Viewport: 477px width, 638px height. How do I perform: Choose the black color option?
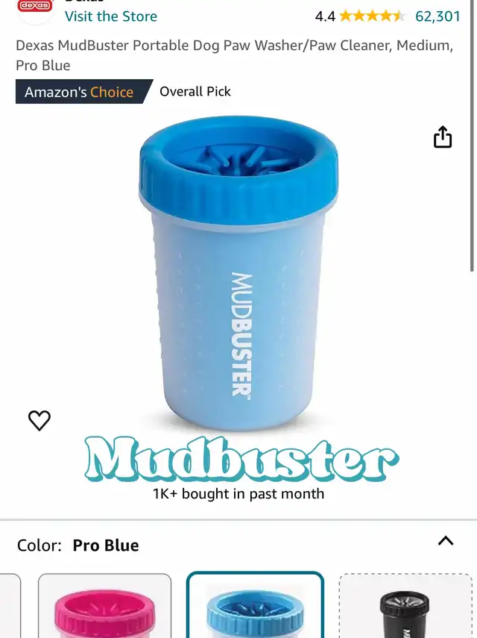pos(405,606)
